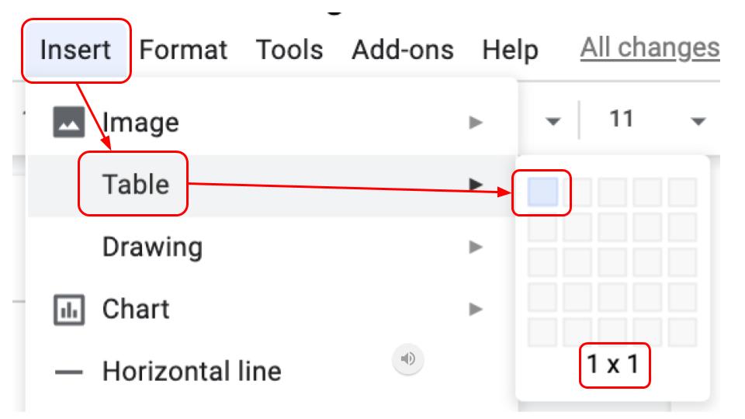745x419 pixels.
Task: Expand the Table submenu arrow
Action: (476, 185)
